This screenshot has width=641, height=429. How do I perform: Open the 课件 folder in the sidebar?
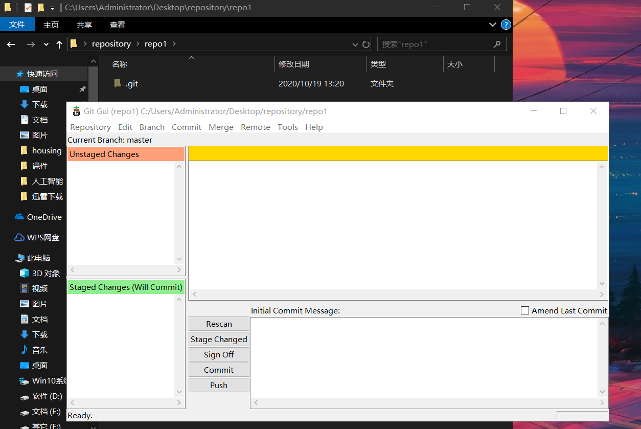coord(40,166)
